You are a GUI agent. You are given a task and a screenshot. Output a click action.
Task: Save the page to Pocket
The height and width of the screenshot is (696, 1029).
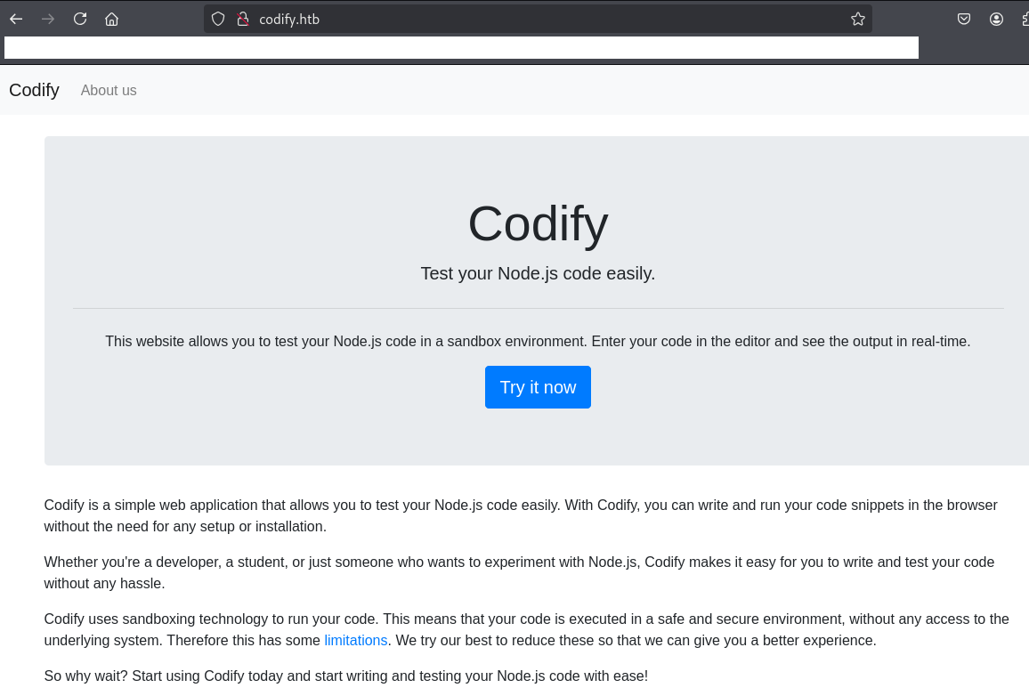click(964, 19)
